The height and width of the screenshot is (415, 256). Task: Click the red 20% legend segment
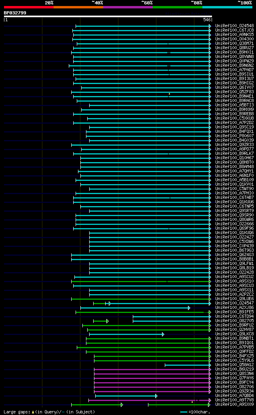pyautogui.click(x=28, y=7)
